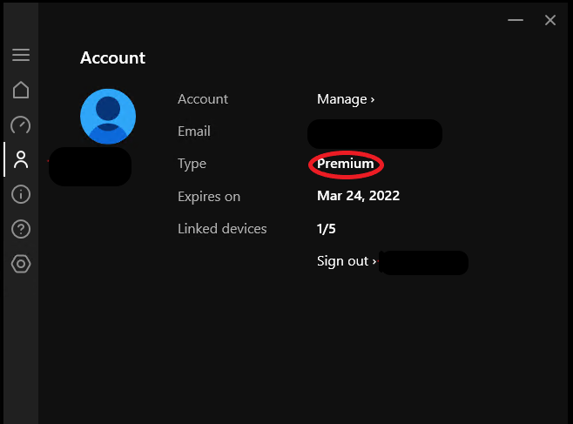This screenshot has height=424, width=573.
Task: Click the Linked devices label
Action: click(222, 229)
